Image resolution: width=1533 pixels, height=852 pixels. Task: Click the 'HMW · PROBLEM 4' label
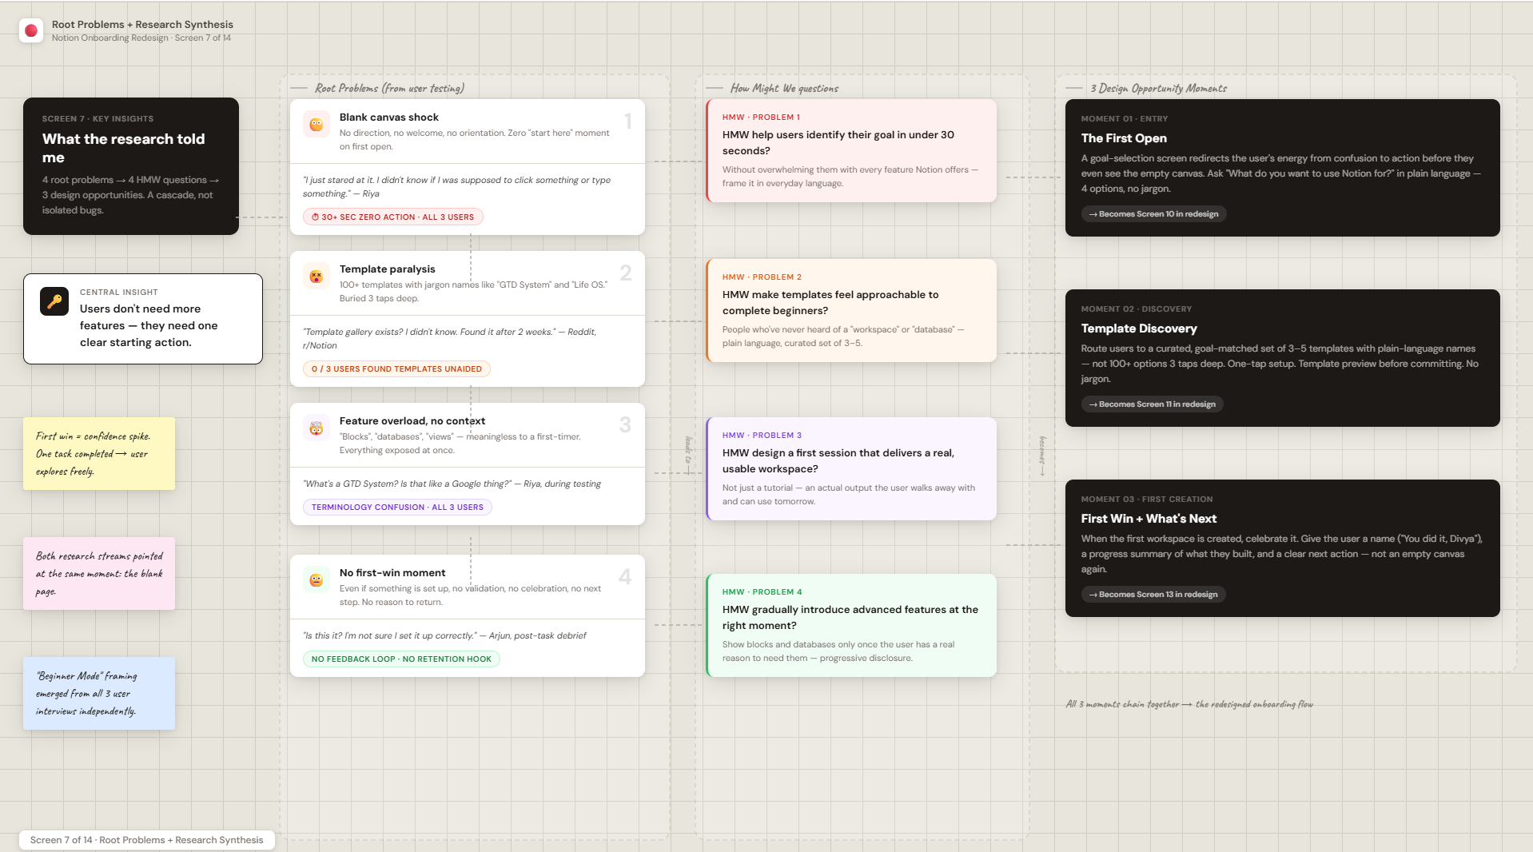tap(762, 591)
